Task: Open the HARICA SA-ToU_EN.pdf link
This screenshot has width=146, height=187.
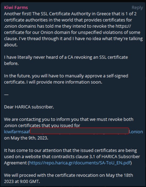Action: point(80,163)
